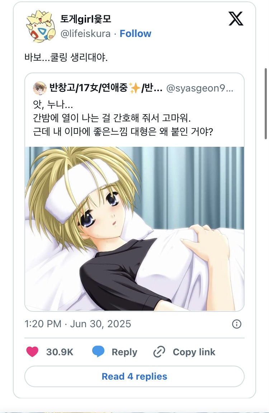
Task: Click the 30.9K likes count
Action: 60,352
